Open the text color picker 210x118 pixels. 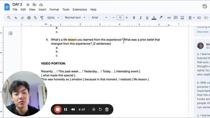[154, 18]
